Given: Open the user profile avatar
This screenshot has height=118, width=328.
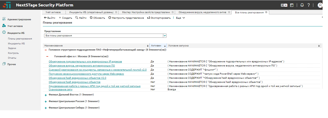Looking at the screenshot, I should pos(320,5).
